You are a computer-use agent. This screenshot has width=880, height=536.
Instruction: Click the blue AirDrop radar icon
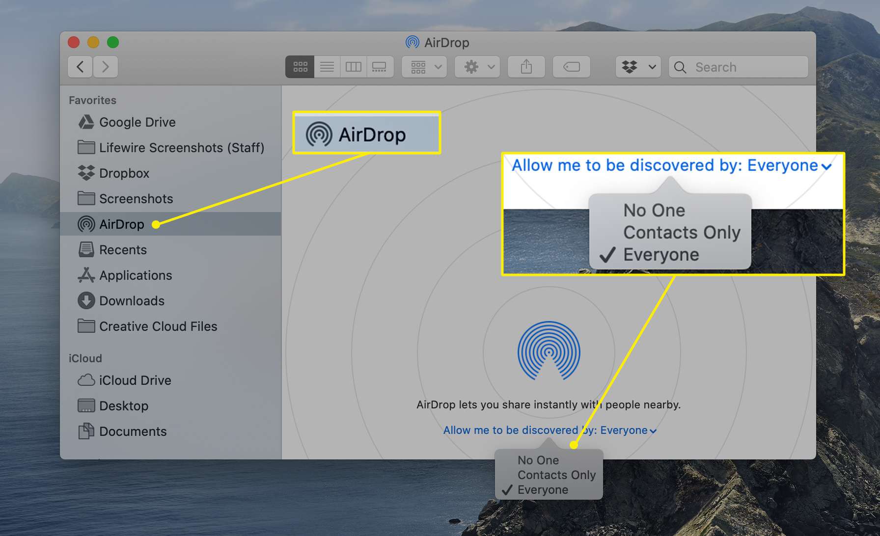pos(549,351)
